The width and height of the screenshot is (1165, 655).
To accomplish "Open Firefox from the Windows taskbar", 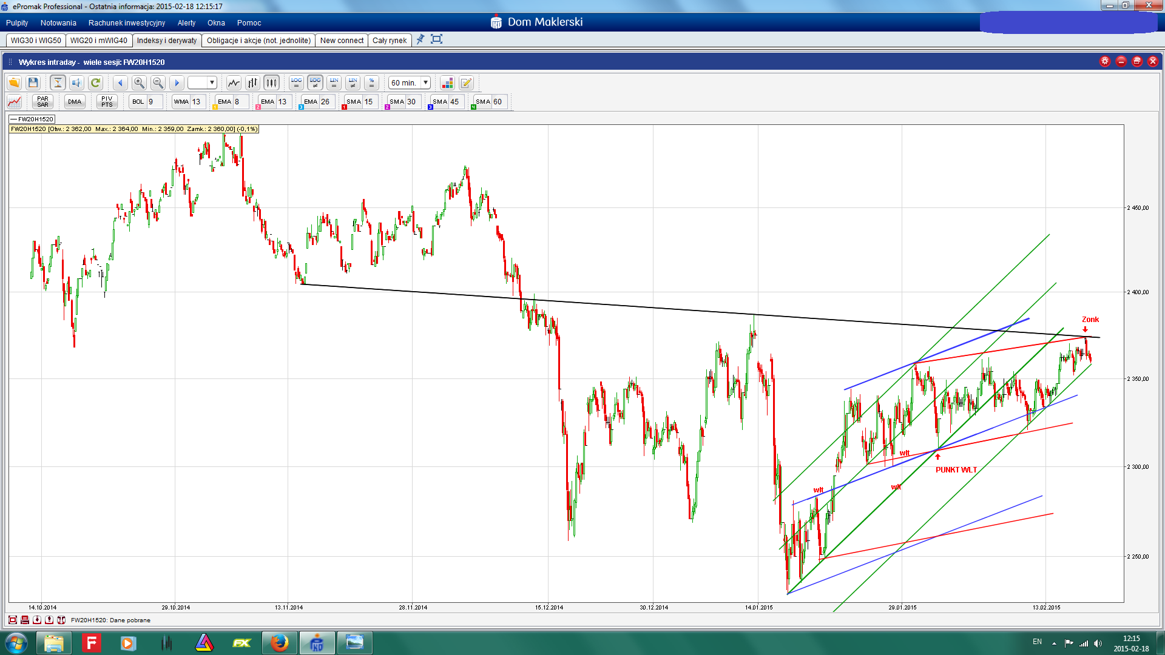I will pos(279,643).
